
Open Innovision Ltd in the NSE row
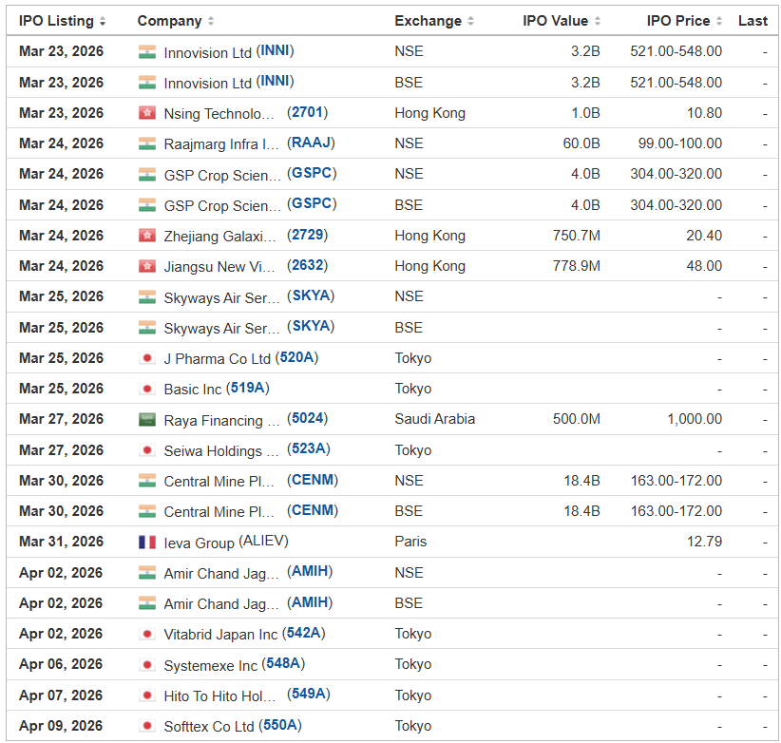(208, 52)
